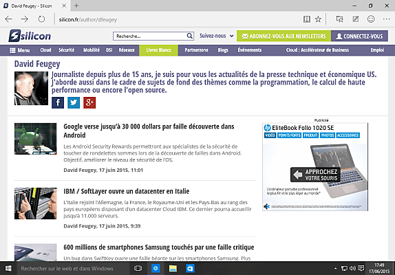
Task: Click ACCESSOIRES tab in HP ad
Action: click(348, 135)
